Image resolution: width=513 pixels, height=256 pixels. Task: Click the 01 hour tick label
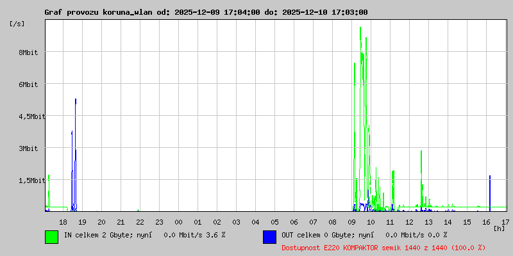pos(198,222)
